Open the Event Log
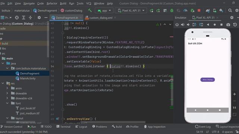Viewport: 239px width, 134px height. (x=203, y=127)
